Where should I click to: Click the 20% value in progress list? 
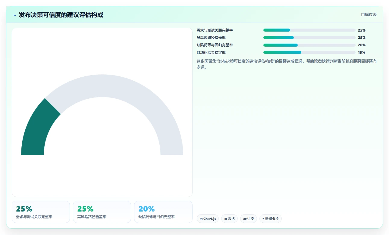point(362,45)
